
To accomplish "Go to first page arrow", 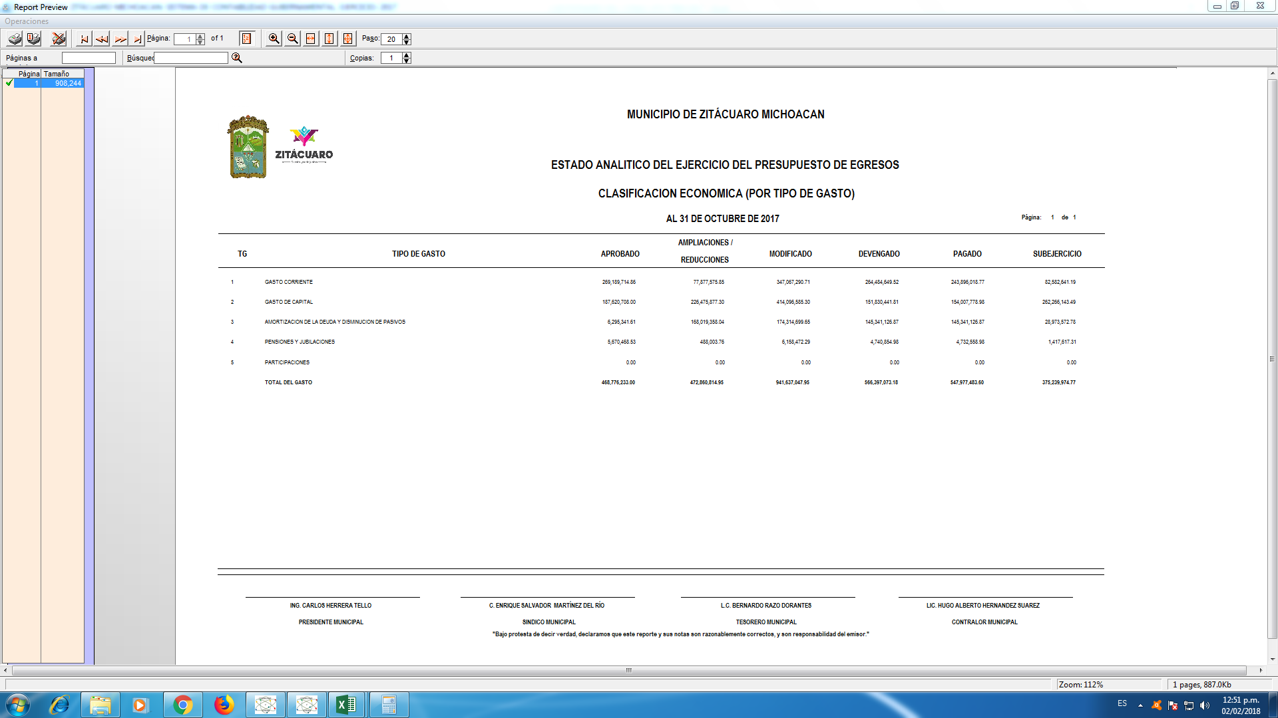I will (x=84, y=39).
